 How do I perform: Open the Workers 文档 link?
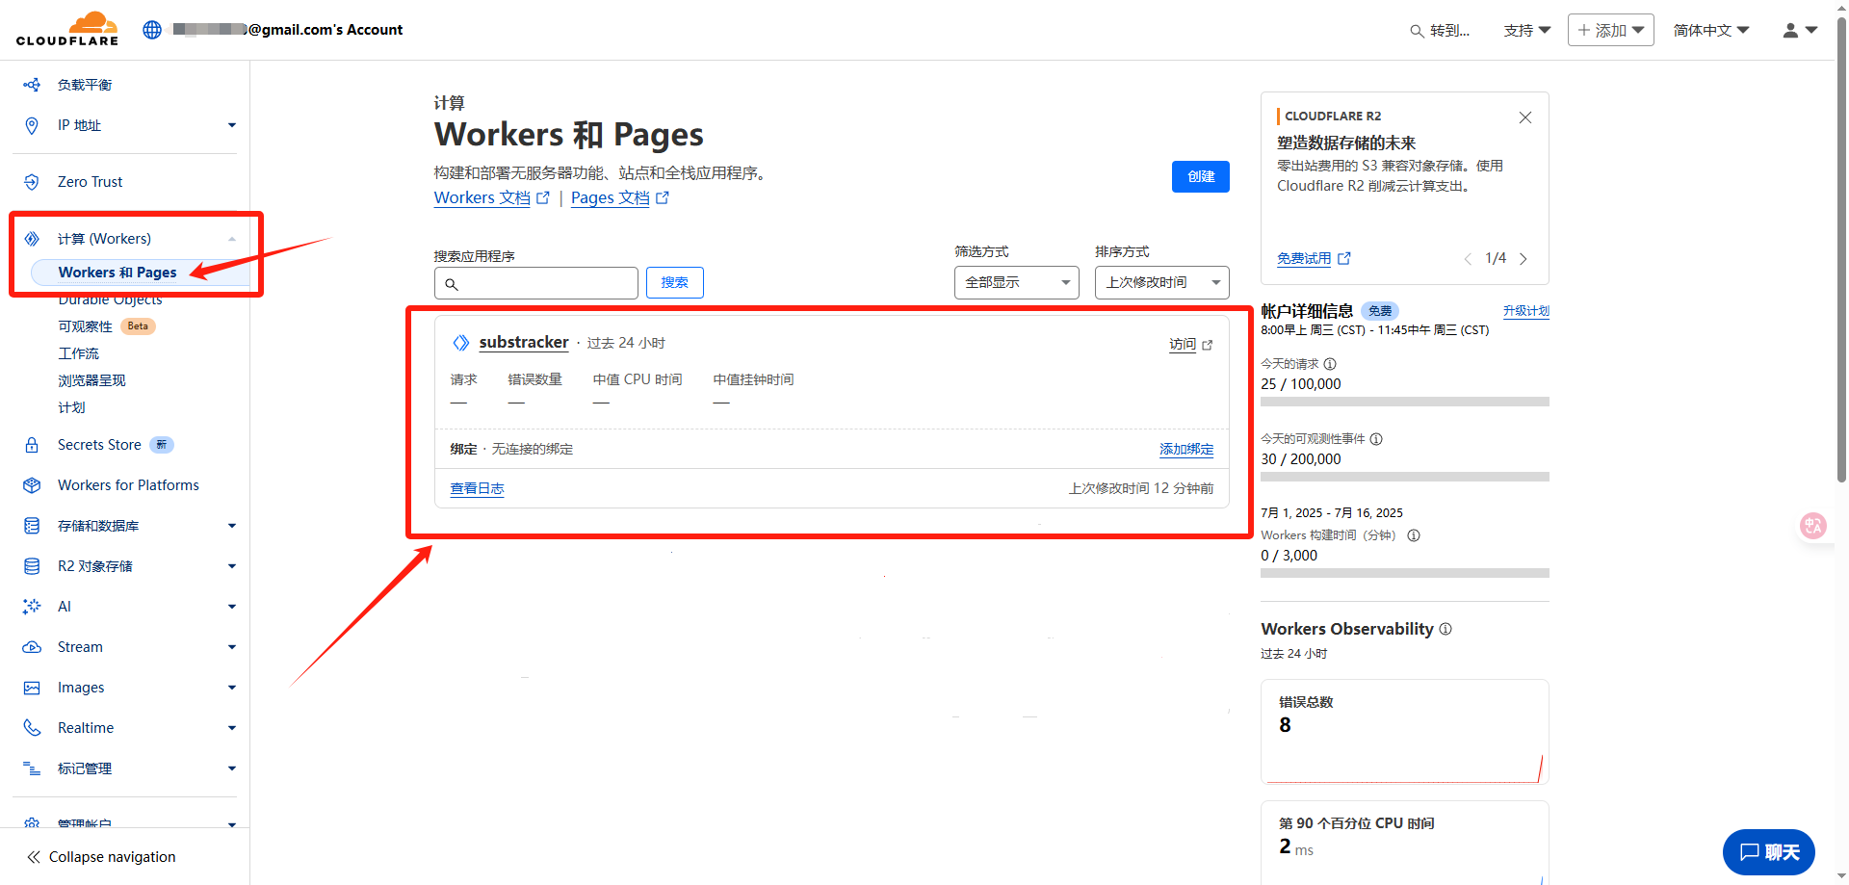[x=491, y=197]
